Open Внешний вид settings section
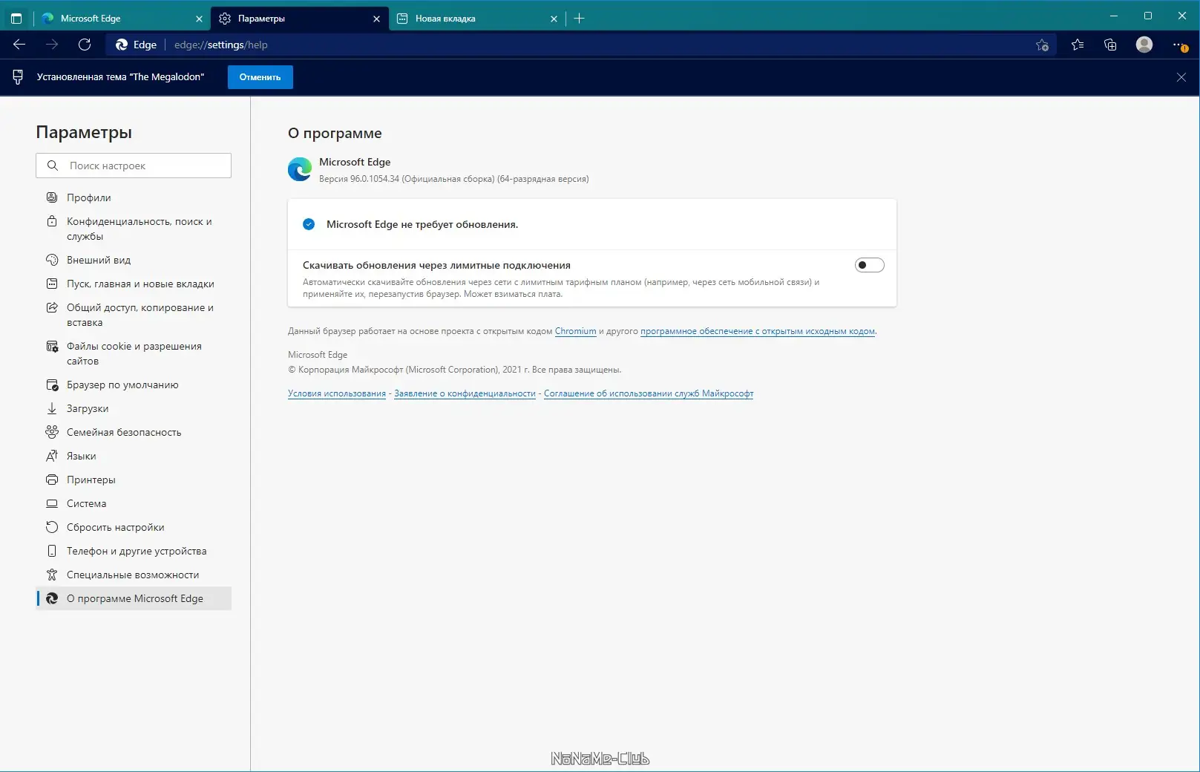Viewport: 1200px width, 772px height. [134, 260]
